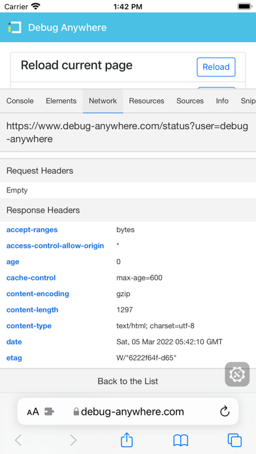Go back with Safari back chevron

[18, 440]
